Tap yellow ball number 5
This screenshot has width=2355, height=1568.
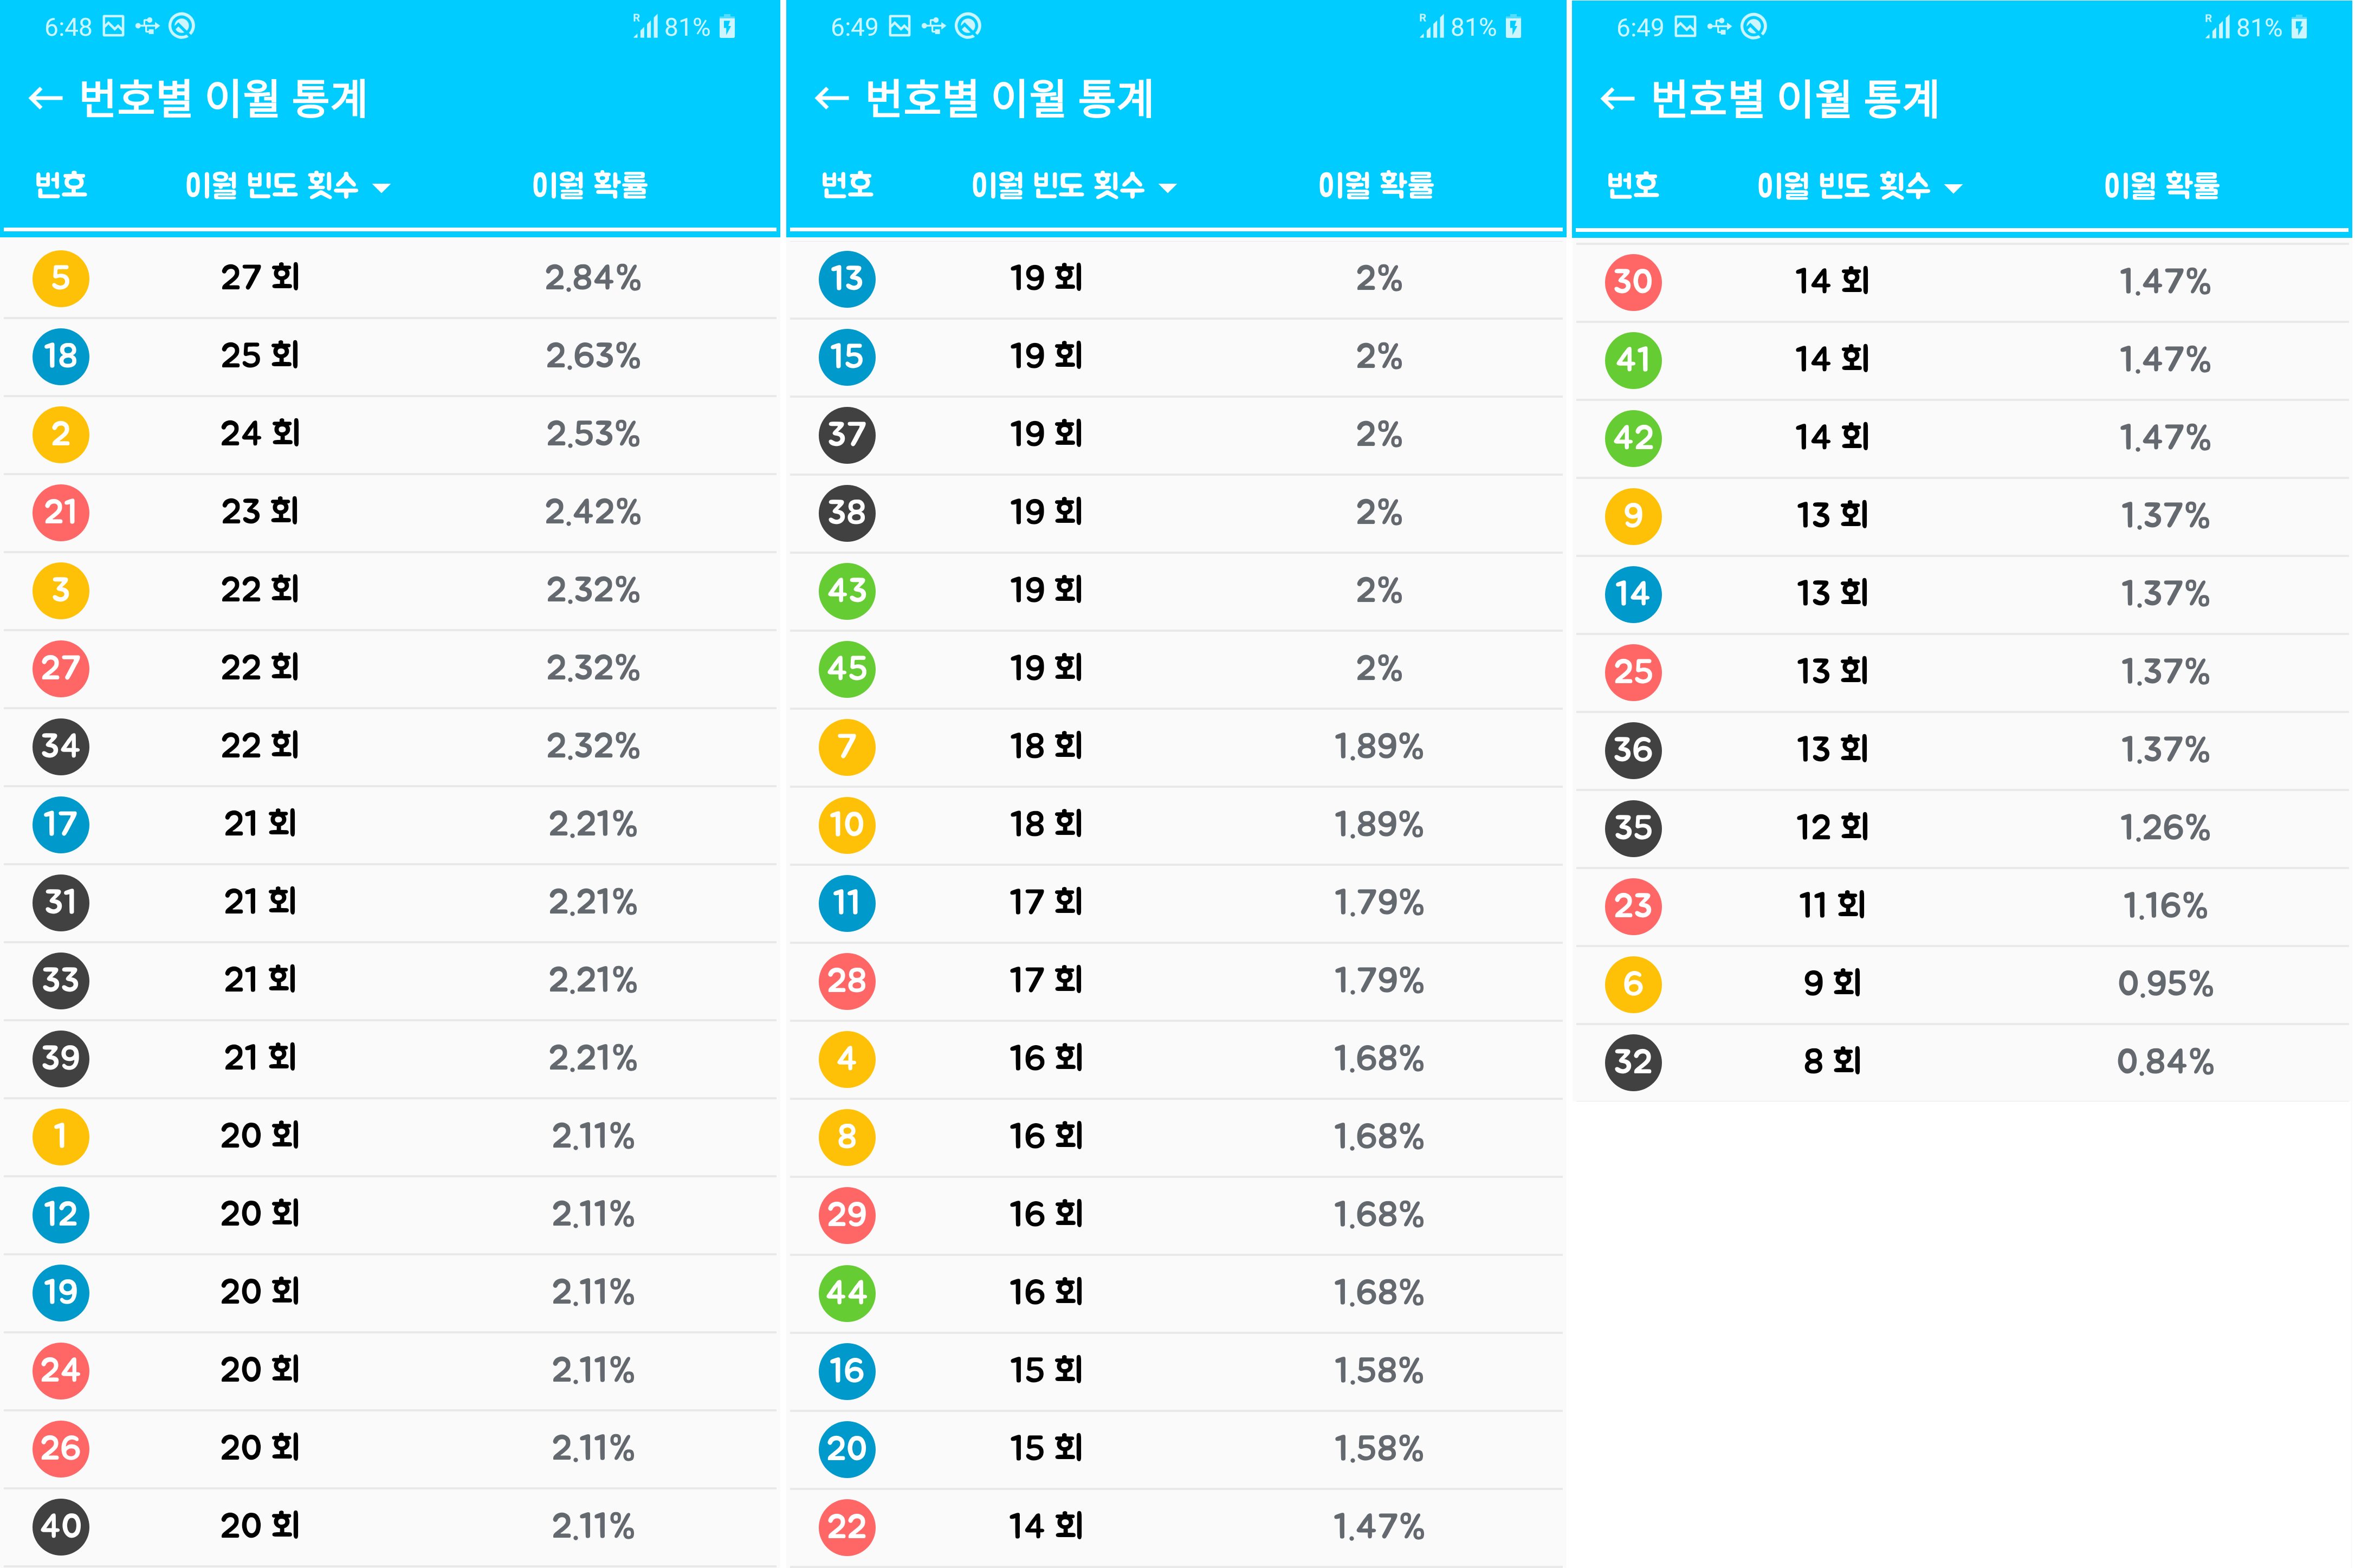click(x=61, y=278)
